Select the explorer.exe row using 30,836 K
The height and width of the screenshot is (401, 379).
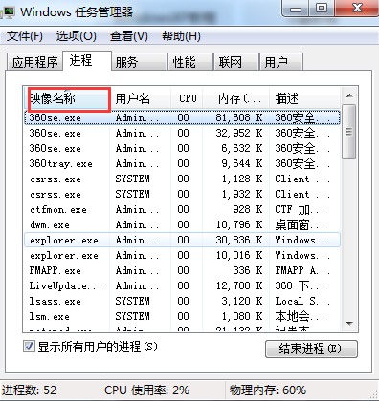coord(183,240)
